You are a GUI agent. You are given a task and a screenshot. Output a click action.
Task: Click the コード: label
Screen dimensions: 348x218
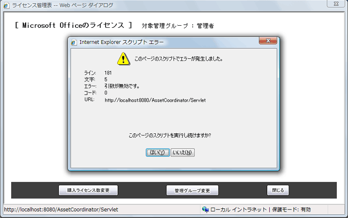[x=90, y=93]
